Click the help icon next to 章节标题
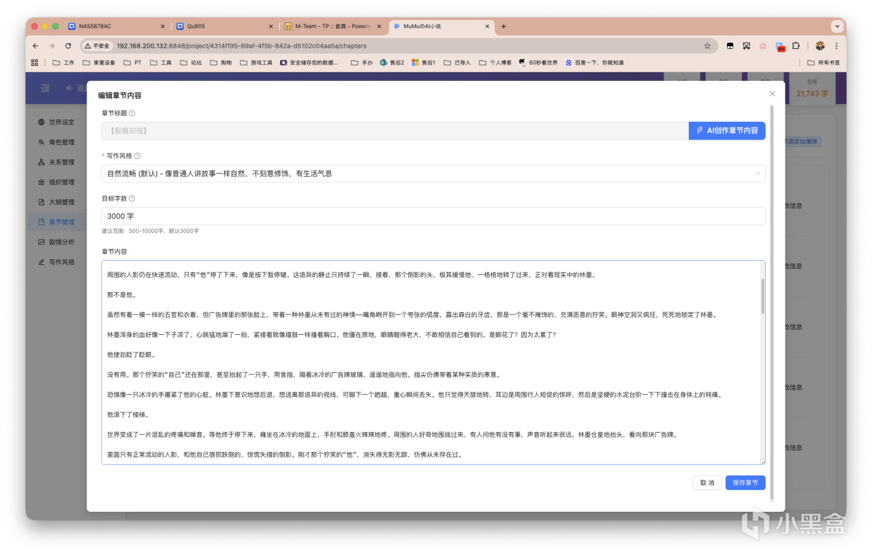The width and height of the screenshot is (872, 554). click(132, 114)
